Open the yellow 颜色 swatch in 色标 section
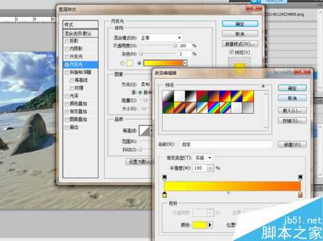This screenshot has width=323, height=241. click(x=200, y=225)
